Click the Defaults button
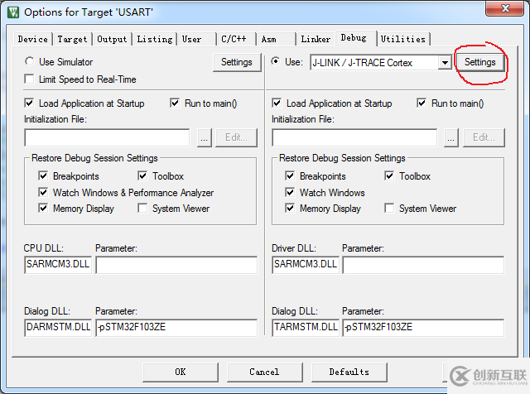The width and height of the screenshot is (530, 394). pos(349,372)
